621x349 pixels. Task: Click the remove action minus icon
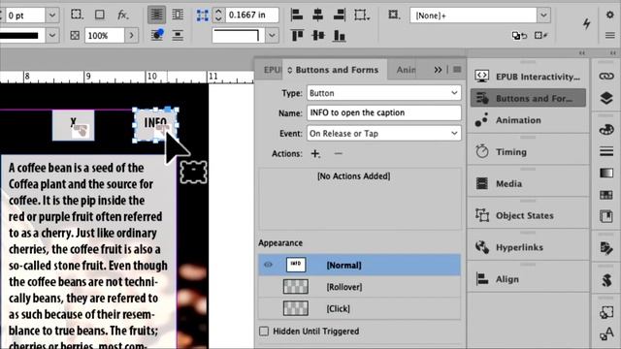(x=338, y=153)
